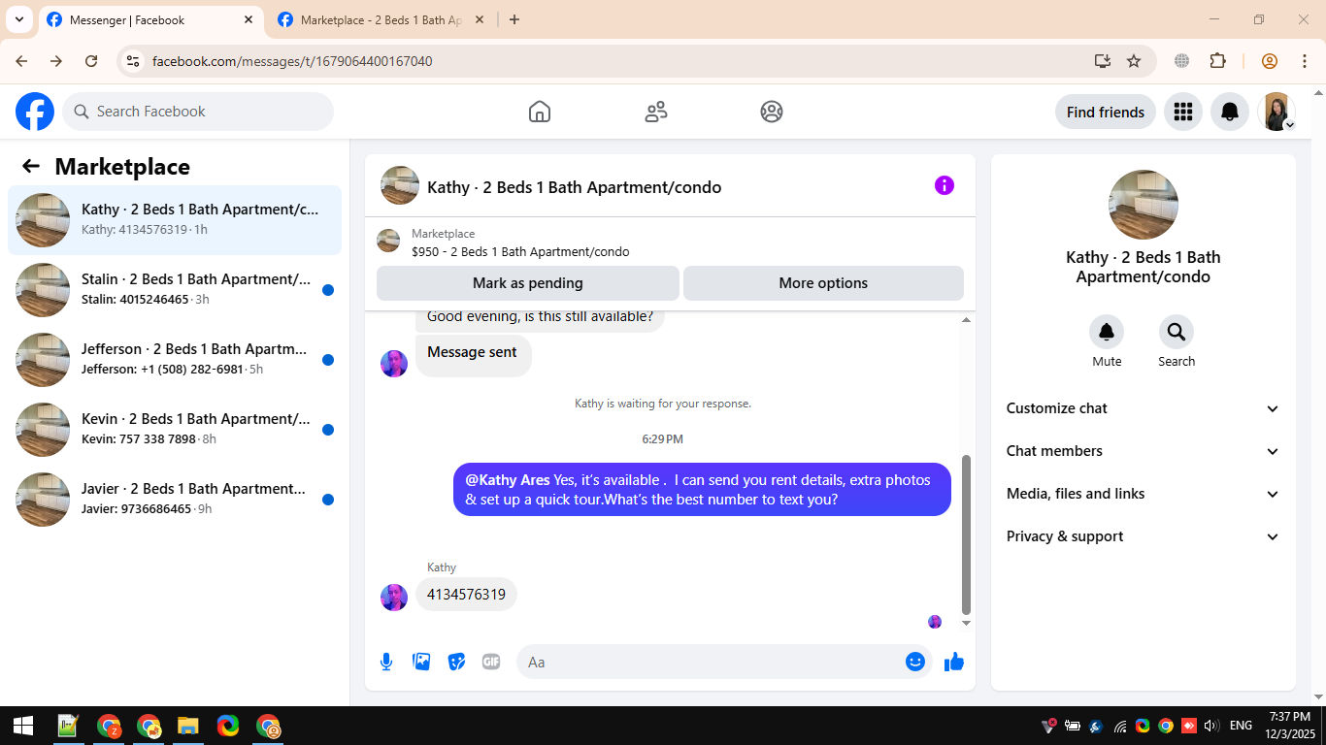The height and width of the screenshot is (745, 1326).
Task: Open the volume control in system tray
Action: [1210, 726]
